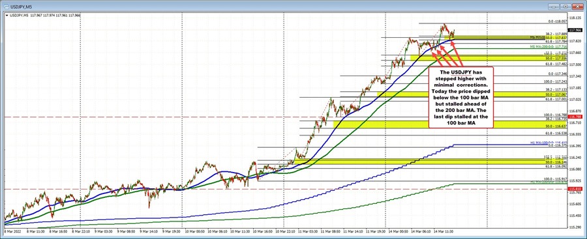The height and width of the screenshot is (239, 587).
Task: Click the red 115.810 price level tag
Action: click(575, 190)
